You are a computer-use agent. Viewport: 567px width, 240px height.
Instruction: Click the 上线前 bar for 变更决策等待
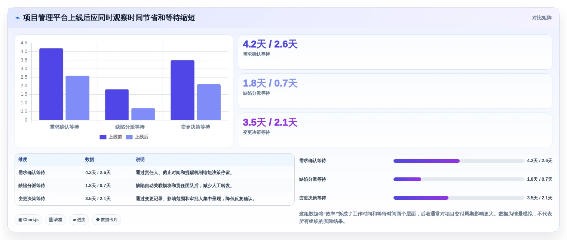point(183,90)
